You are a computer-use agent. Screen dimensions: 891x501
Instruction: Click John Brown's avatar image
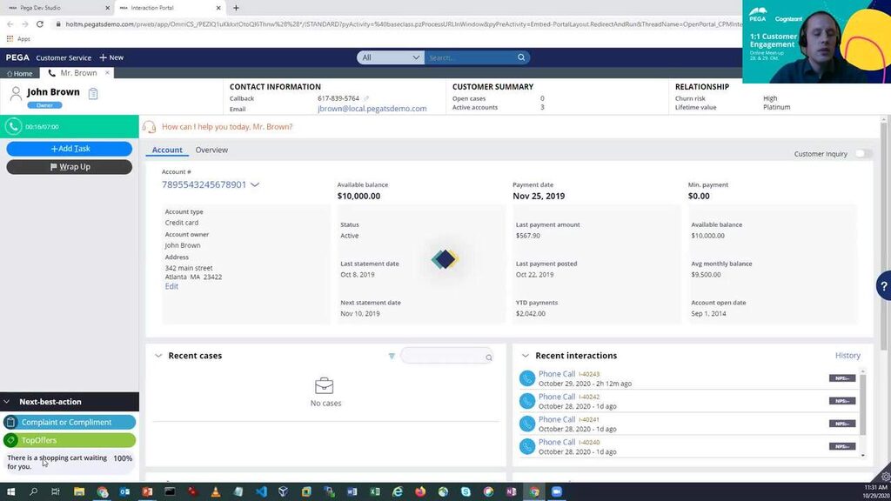click(16, 92)
